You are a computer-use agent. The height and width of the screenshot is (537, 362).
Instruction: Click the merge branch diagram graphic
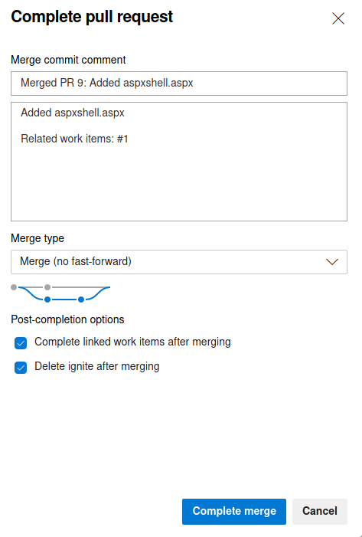pyautogui.click(x=60, y=293)
